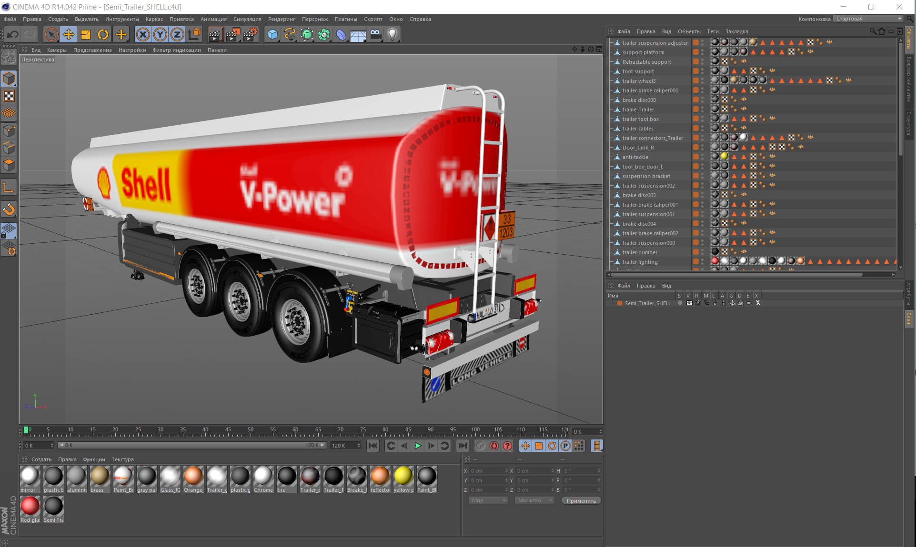Image resolution: width=916 pixels, height=547 pixels.
Task: Jump to end of animation
Action: point(462,446)
